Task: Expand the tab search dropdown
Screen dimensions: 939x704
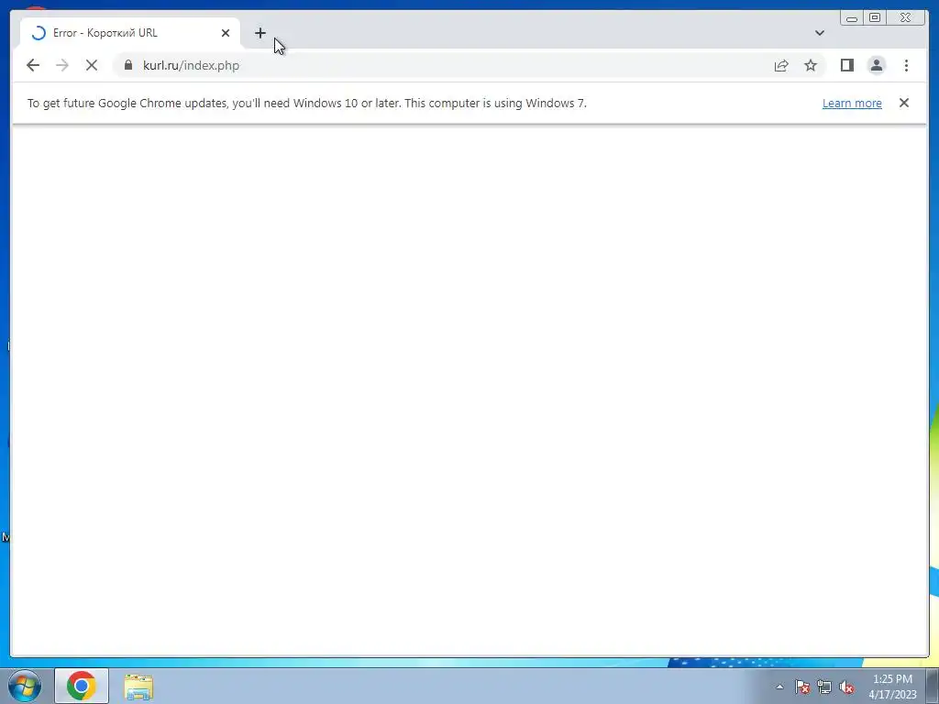Action: pos(819,33)
